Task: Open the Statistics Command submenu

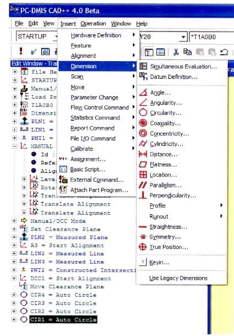Action: coord(97,118)
